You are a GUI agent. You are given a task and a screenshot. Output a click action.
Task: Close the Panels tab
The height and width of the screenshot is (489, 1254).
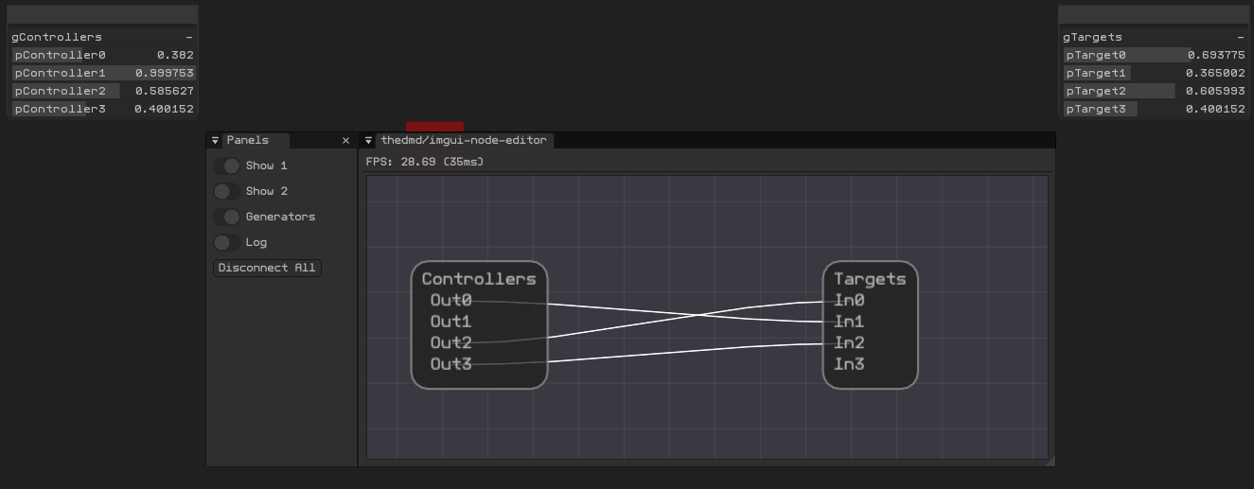345,140
